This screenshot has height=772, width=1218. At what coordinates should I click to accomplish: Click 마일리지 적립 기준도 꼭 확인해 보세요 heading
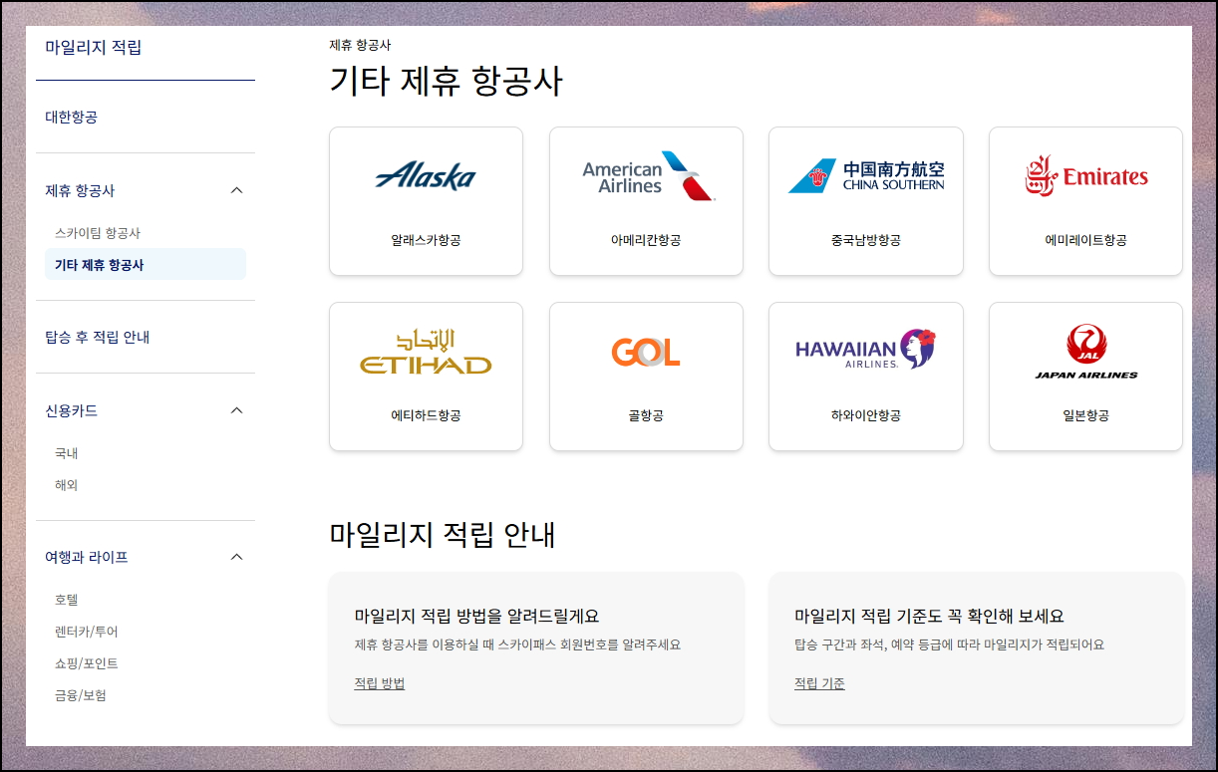[x=929, y=616]
